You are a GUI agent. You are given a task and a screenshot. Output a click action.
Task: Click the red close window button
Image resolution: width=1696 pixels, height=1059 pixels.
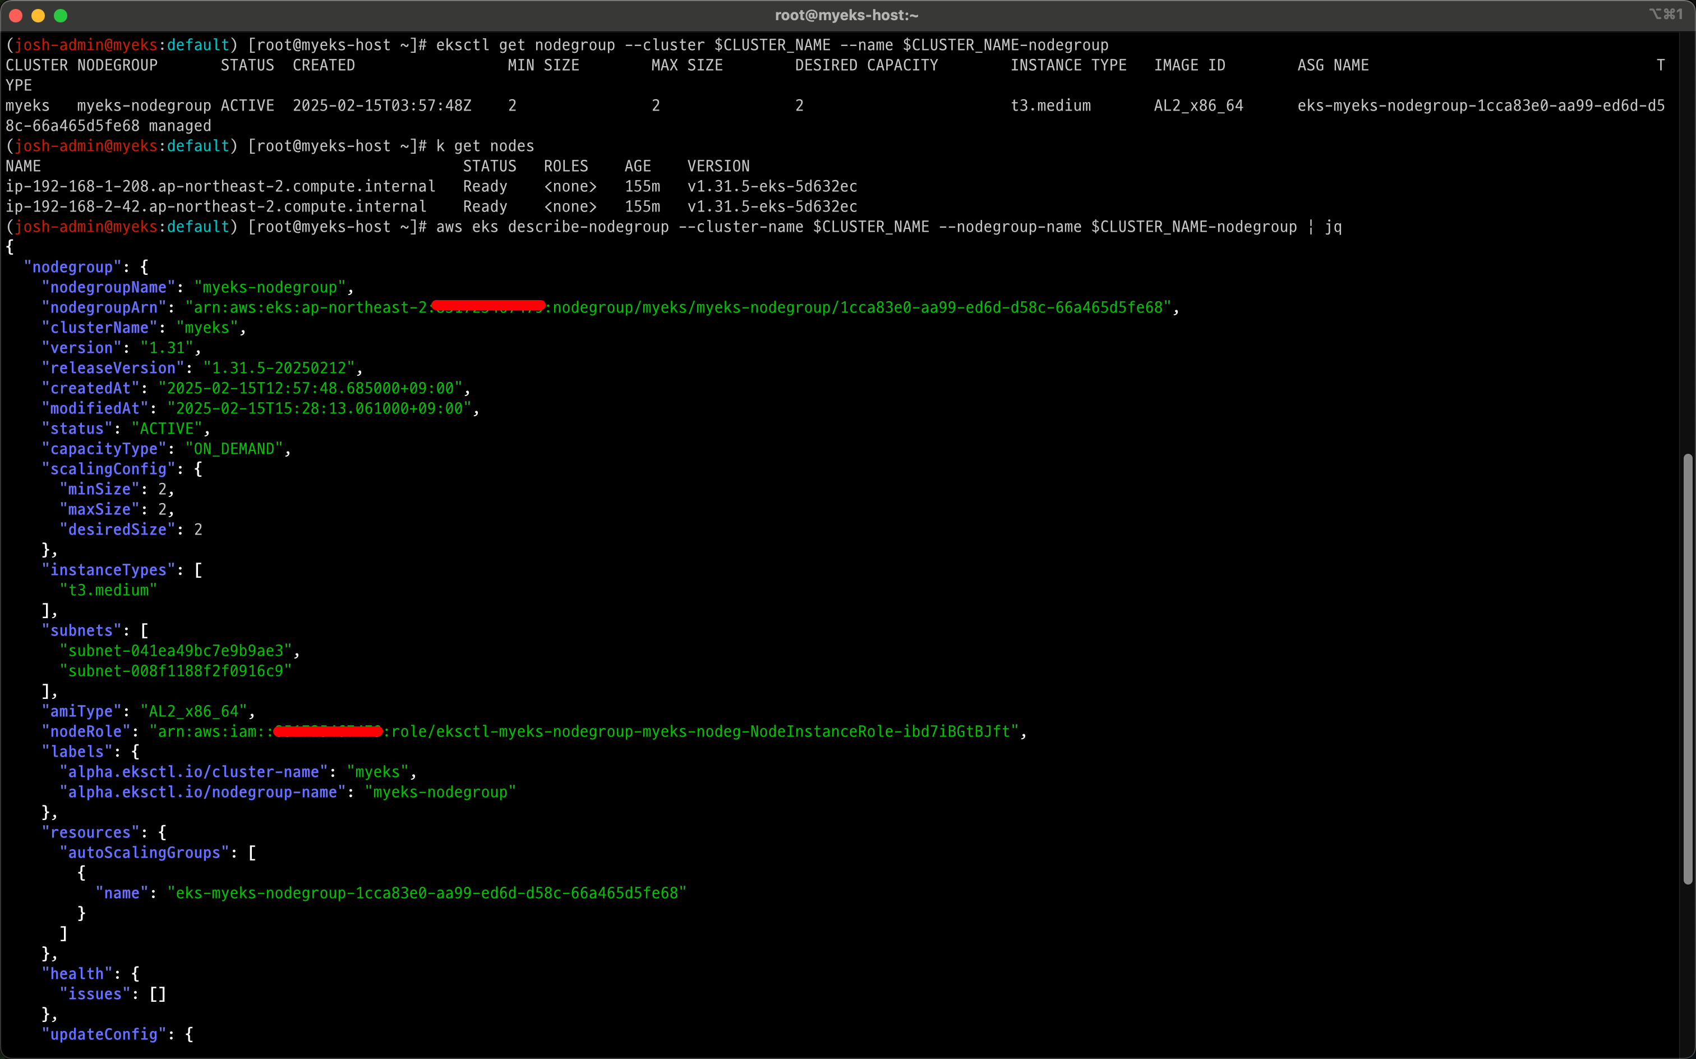pos(16,15)
